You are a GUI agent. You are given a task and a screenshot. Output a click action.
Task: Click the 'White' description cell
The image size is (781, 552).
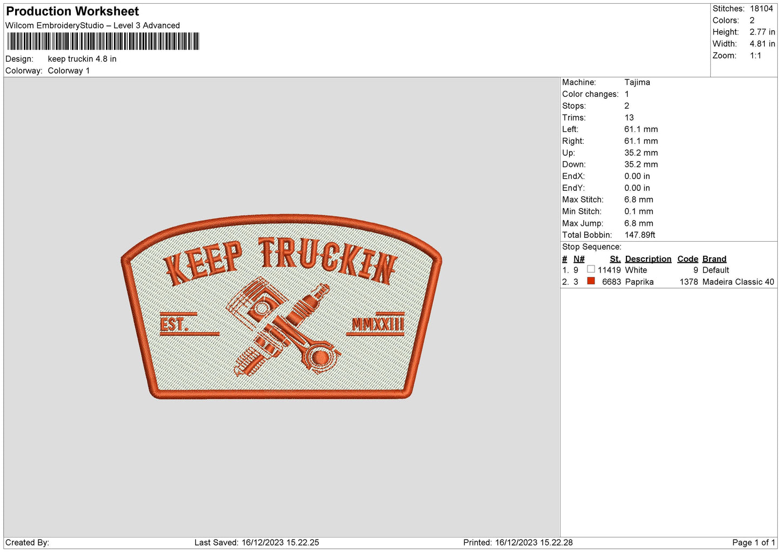(636, 270)
